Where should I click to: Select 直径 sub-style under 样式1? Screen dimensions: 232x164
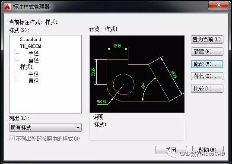[x=34, y=81]
